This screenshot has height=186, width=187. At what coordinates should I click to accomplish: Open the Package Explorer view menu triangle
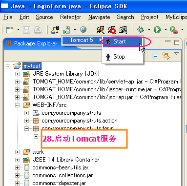(x=177, y=53)
